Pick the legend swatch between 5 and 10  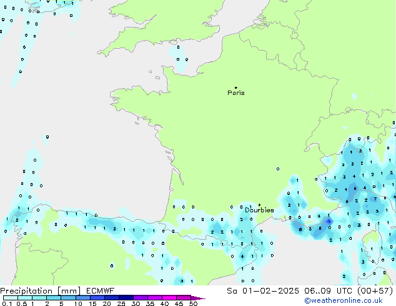(68, 298)
